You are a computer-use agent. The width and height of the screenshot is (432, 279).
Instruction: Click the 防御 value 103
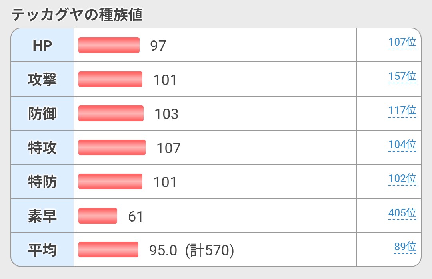[x=166, y=114]
